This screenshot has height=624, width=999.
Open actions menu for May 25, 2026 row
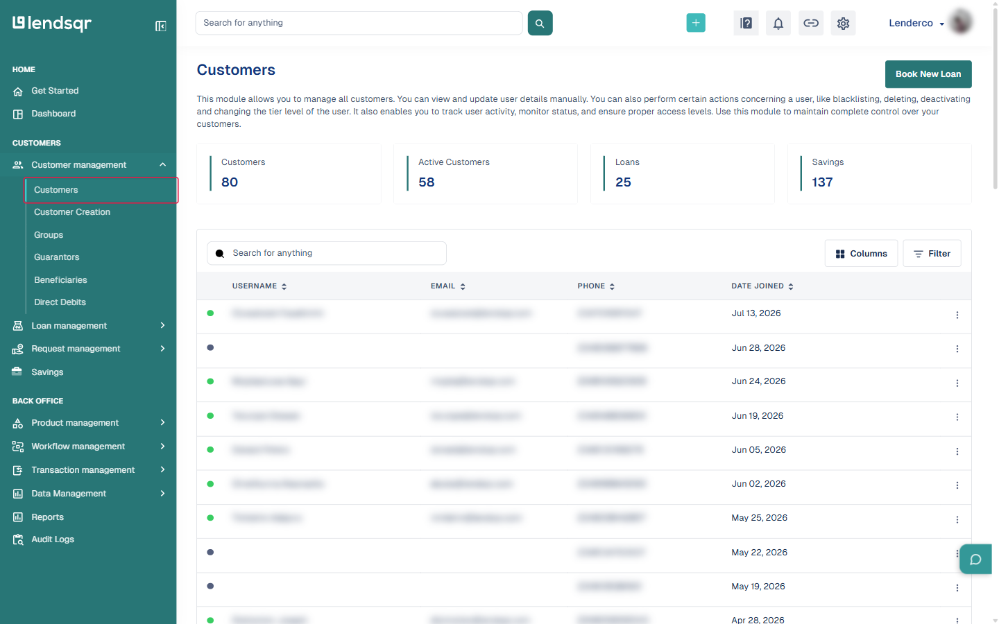[x=957, y=519]
